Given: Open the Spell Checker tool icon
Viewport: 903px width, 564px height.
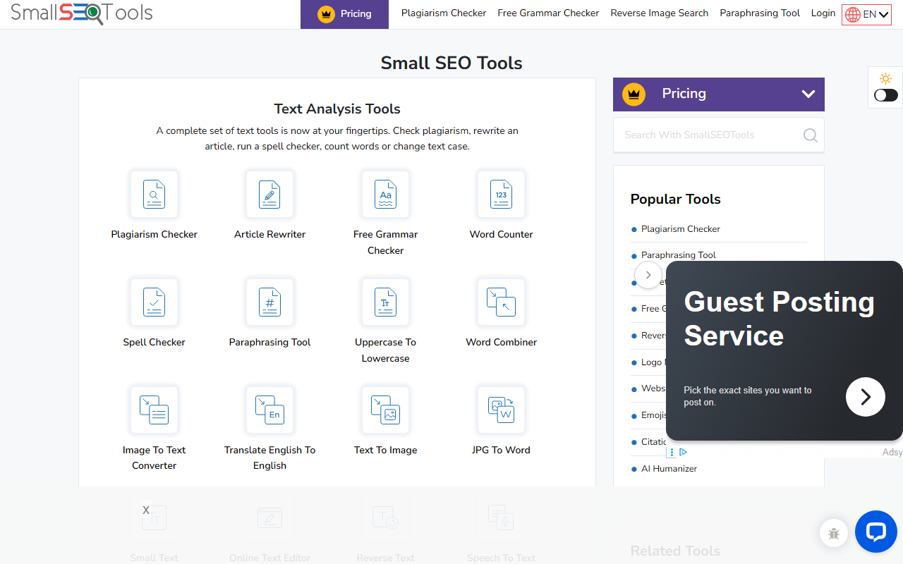Looking at the screenshot, I should 154,302.
